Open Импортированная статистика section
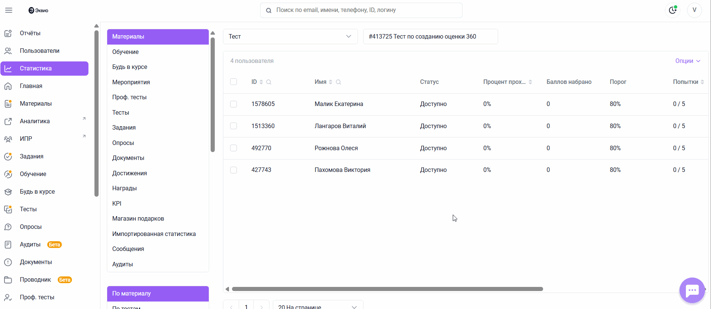 [154, 234]
